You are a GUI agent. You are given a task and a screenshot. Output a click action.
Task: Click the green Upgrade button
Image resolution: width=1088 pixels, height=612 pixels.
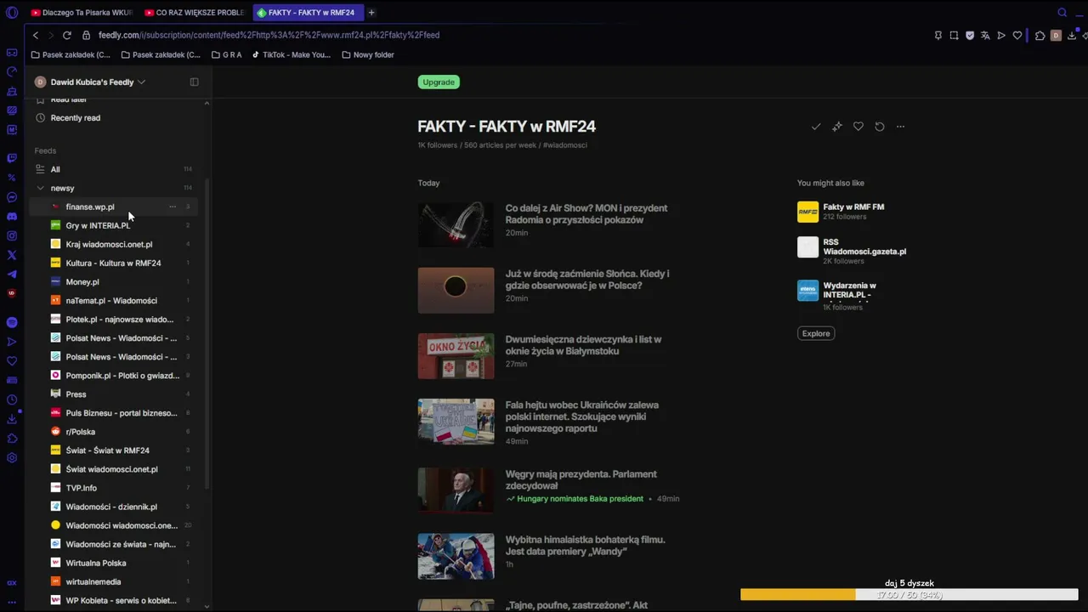(439, 82)
